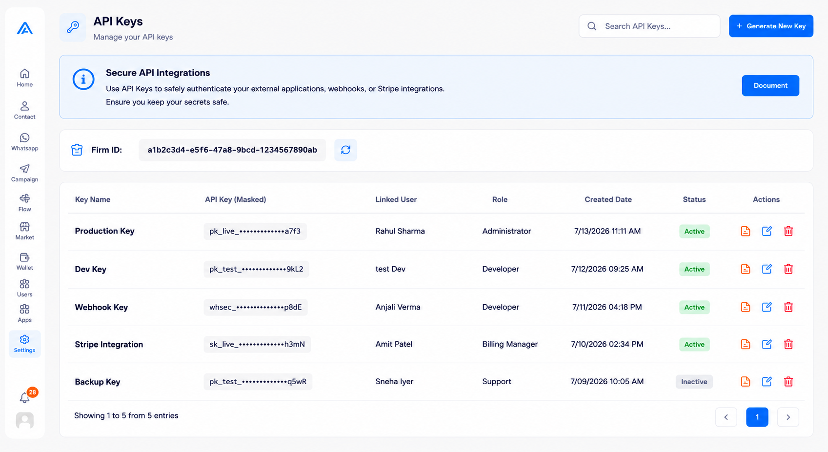Open the Document button in the banner
This screenshot has height=452, width=828.
click(x=770, y=85)
